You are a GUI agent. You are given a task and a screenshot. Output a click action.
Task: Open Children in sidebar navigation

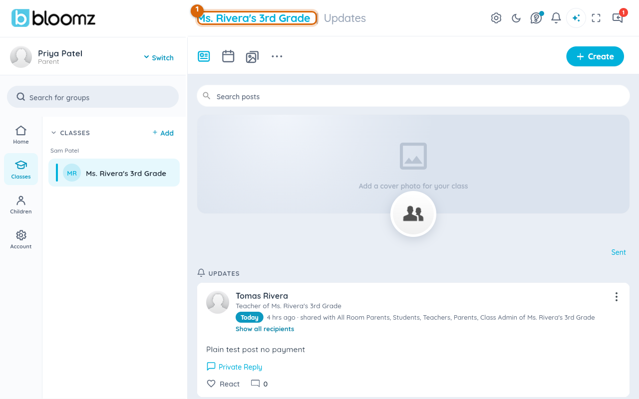21,204
